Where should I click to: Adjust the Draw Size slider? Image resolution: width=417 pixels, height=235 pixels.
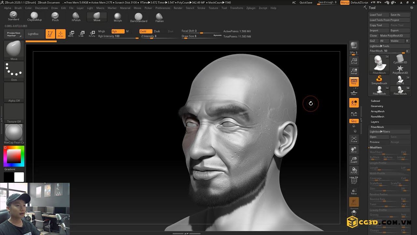201,36
